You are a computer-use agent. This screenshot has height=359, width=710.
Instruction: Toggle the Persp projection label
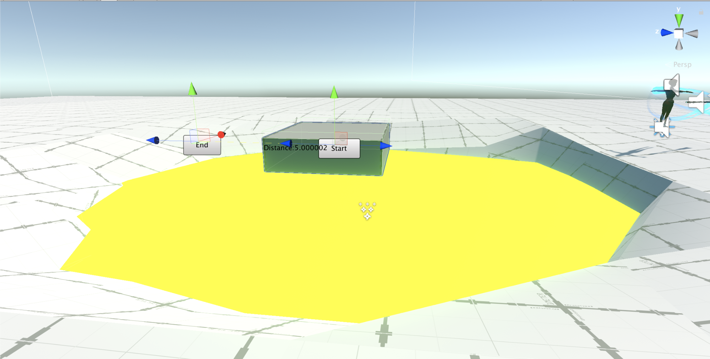click(682, 65)
